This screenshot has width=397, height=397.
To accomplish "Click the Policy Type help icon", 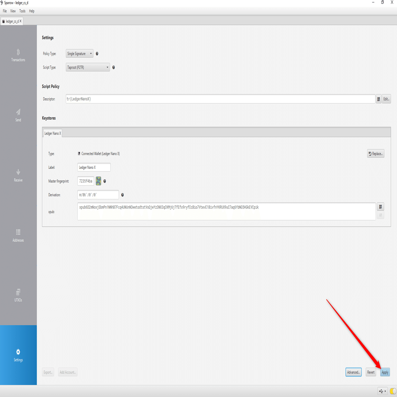I will (x=97, y=54).
